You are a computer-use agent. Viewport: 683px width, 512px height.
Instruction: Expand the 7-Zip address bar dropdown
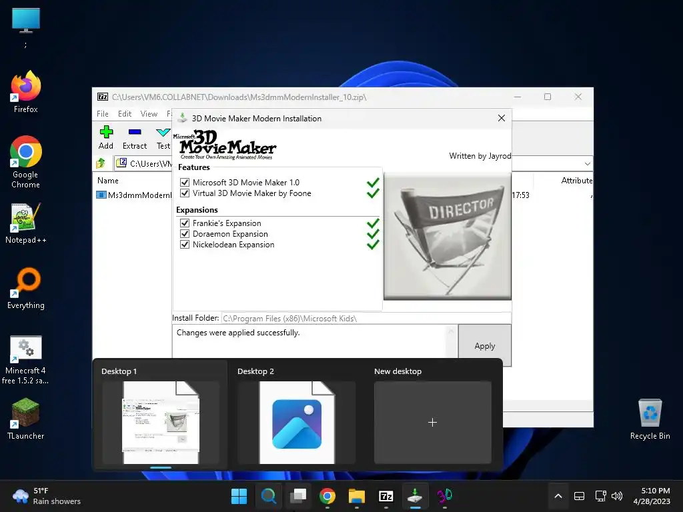click(587, 164)
